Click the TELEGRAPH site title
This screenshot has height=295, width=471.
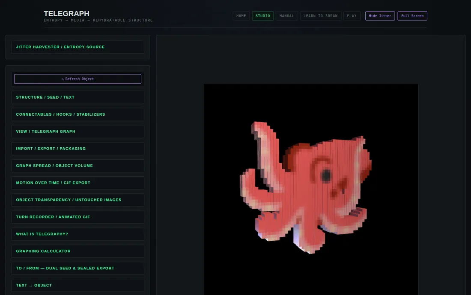pyautogui.click(x=66, y=14)
